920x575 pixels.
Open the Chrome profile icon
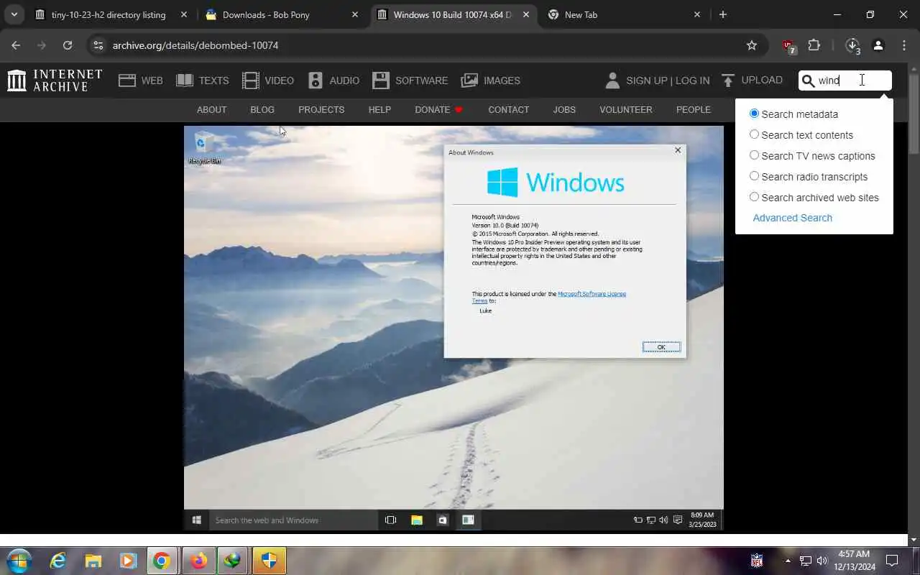[878, 45]
